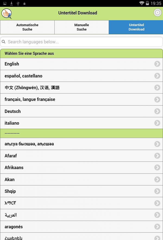Select français, langue française entry
Image resolution: width=163 pixels, height=240 pixels.
(81, 100)
